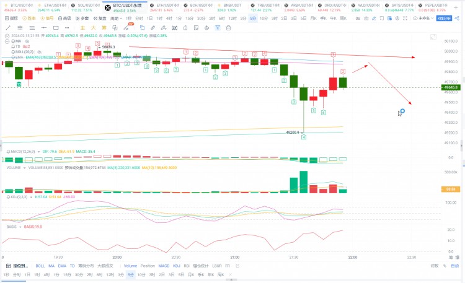Screen dimensions: 465x283
Task: Enter fullscreen chart mode
Action: click(x=405, y=19)
